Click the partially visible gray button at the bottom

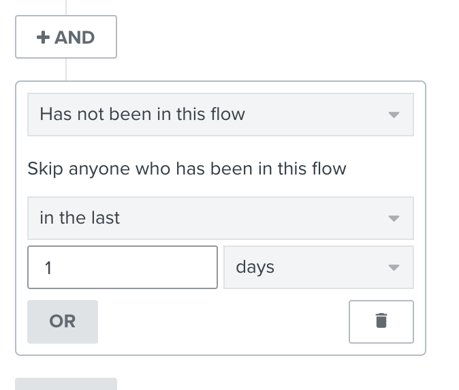(x=66, y=384)
